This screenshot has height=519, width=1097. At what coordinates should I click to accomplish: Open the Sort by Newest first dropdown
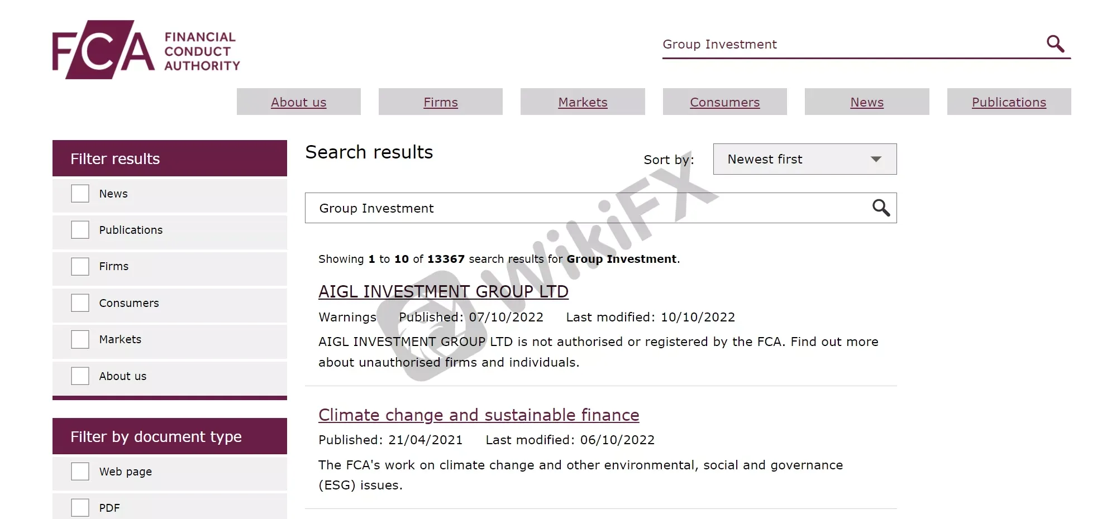(805, 159)
